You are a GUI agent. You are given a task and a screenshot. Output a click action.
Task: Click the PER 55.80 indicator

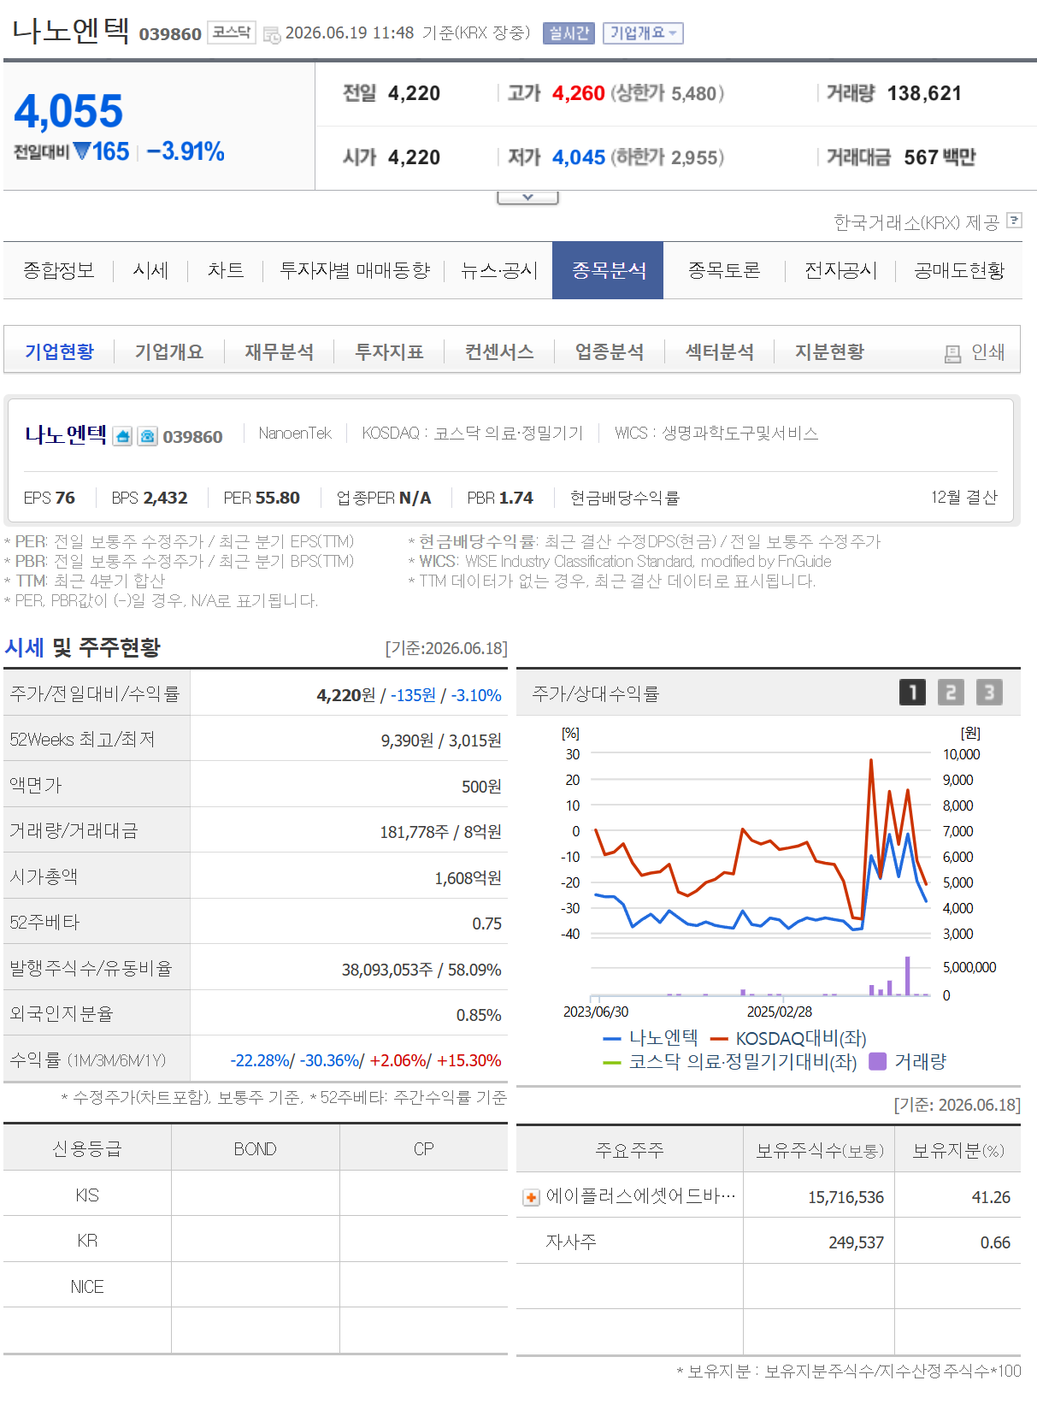[262, 498]
